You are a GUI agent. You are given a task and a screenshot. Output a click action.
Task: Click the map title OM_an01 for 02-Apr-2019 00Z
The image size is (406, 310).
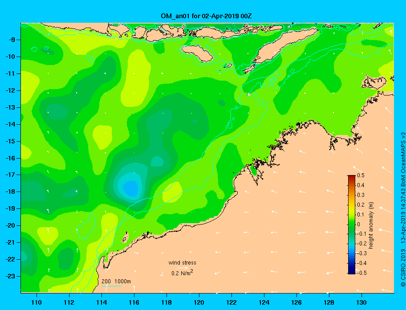pos(206,16)
